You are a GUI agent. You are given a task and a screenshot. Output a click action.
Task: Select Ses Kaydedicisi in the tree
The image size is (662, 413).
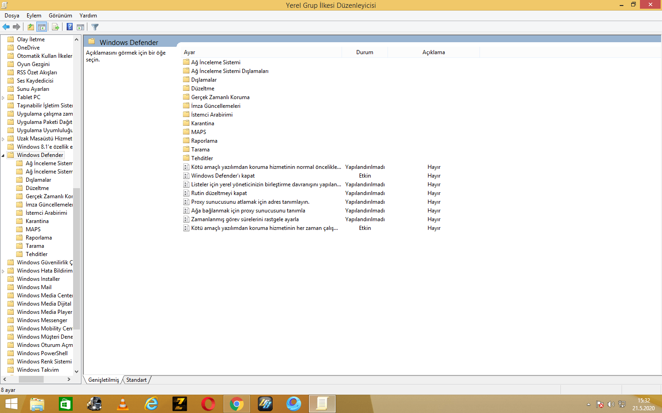coord(35,81)
